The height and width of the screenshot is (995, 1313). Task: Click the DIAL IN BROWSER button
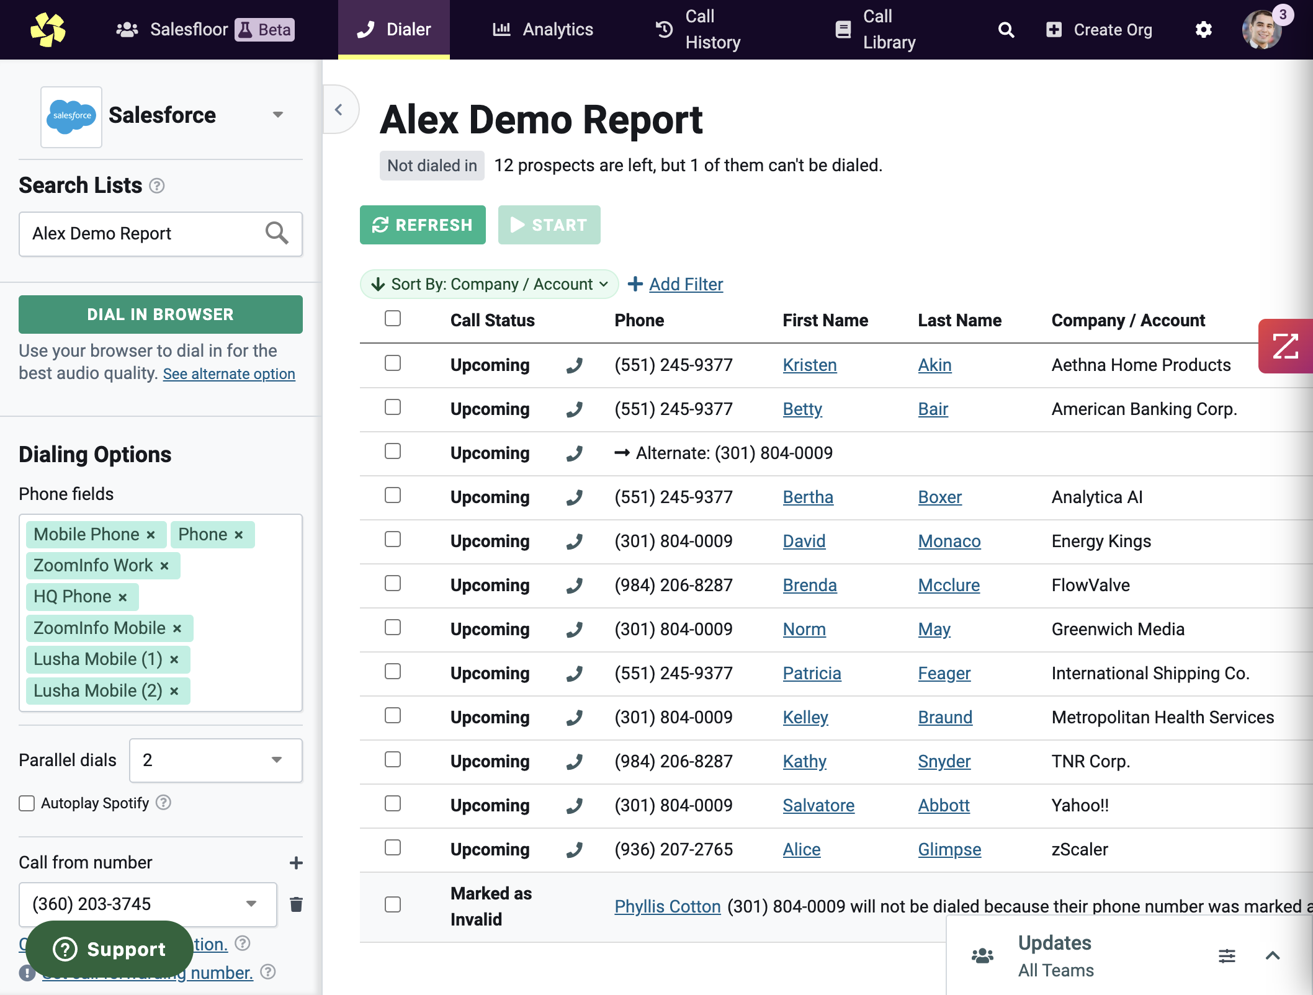pyautogui.click(x=161, y=315)
